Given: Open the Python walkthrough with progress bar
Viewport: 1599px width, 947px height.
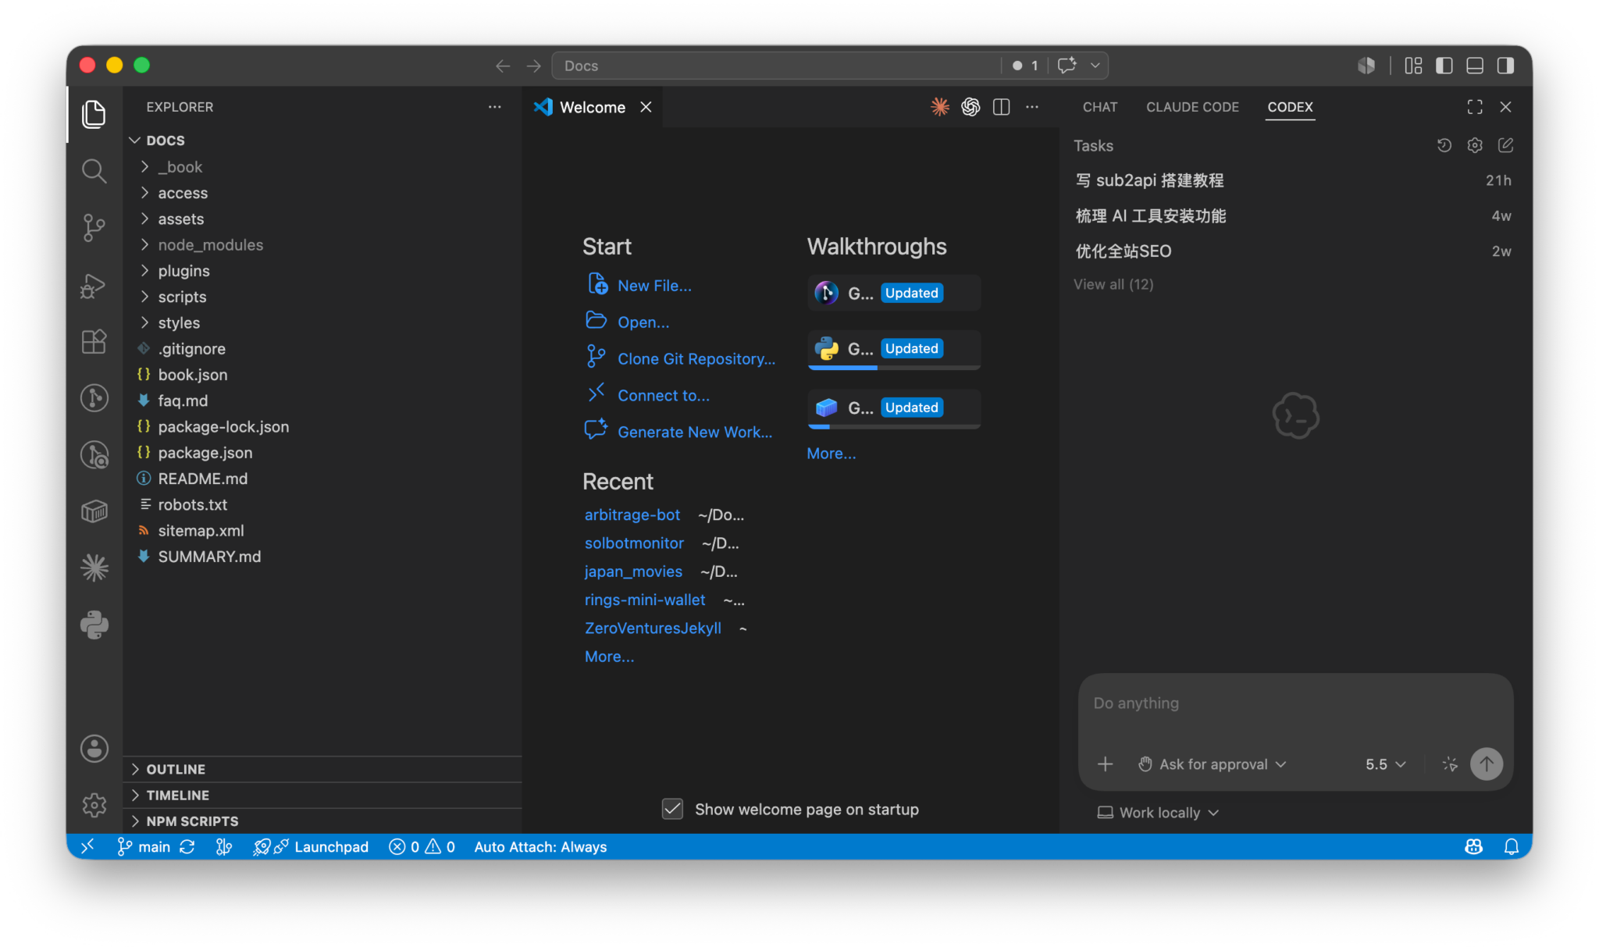Looking at the screenshot, I should [893, 348].
